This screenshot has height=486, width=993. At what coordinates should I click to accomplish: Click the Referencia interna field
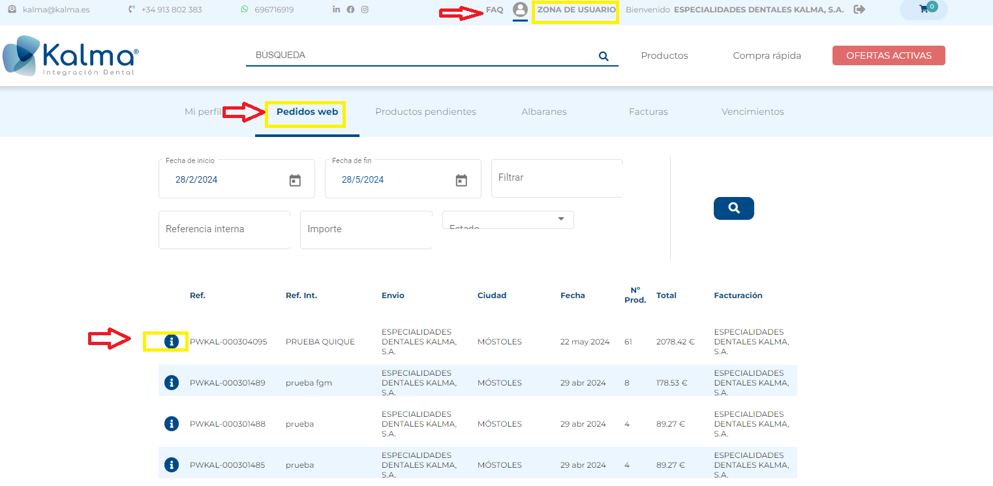[224, 229]
